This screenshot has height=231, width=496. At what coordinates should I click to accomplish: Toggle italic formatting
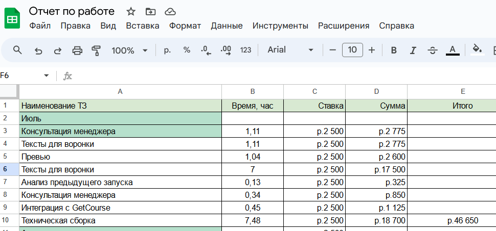pyautogui.click(x=413, y=50)
